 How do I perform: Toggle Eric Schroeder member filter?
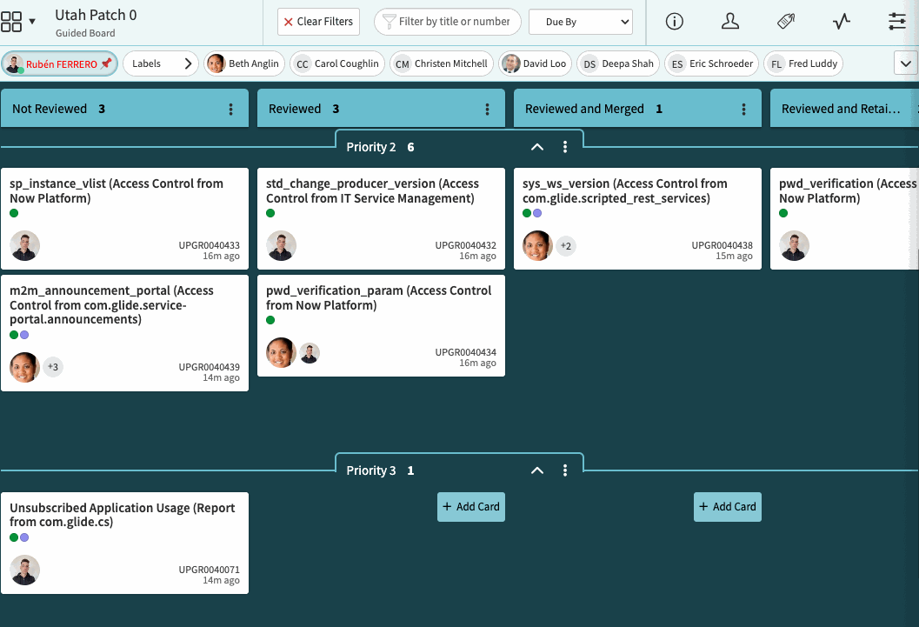711,63
